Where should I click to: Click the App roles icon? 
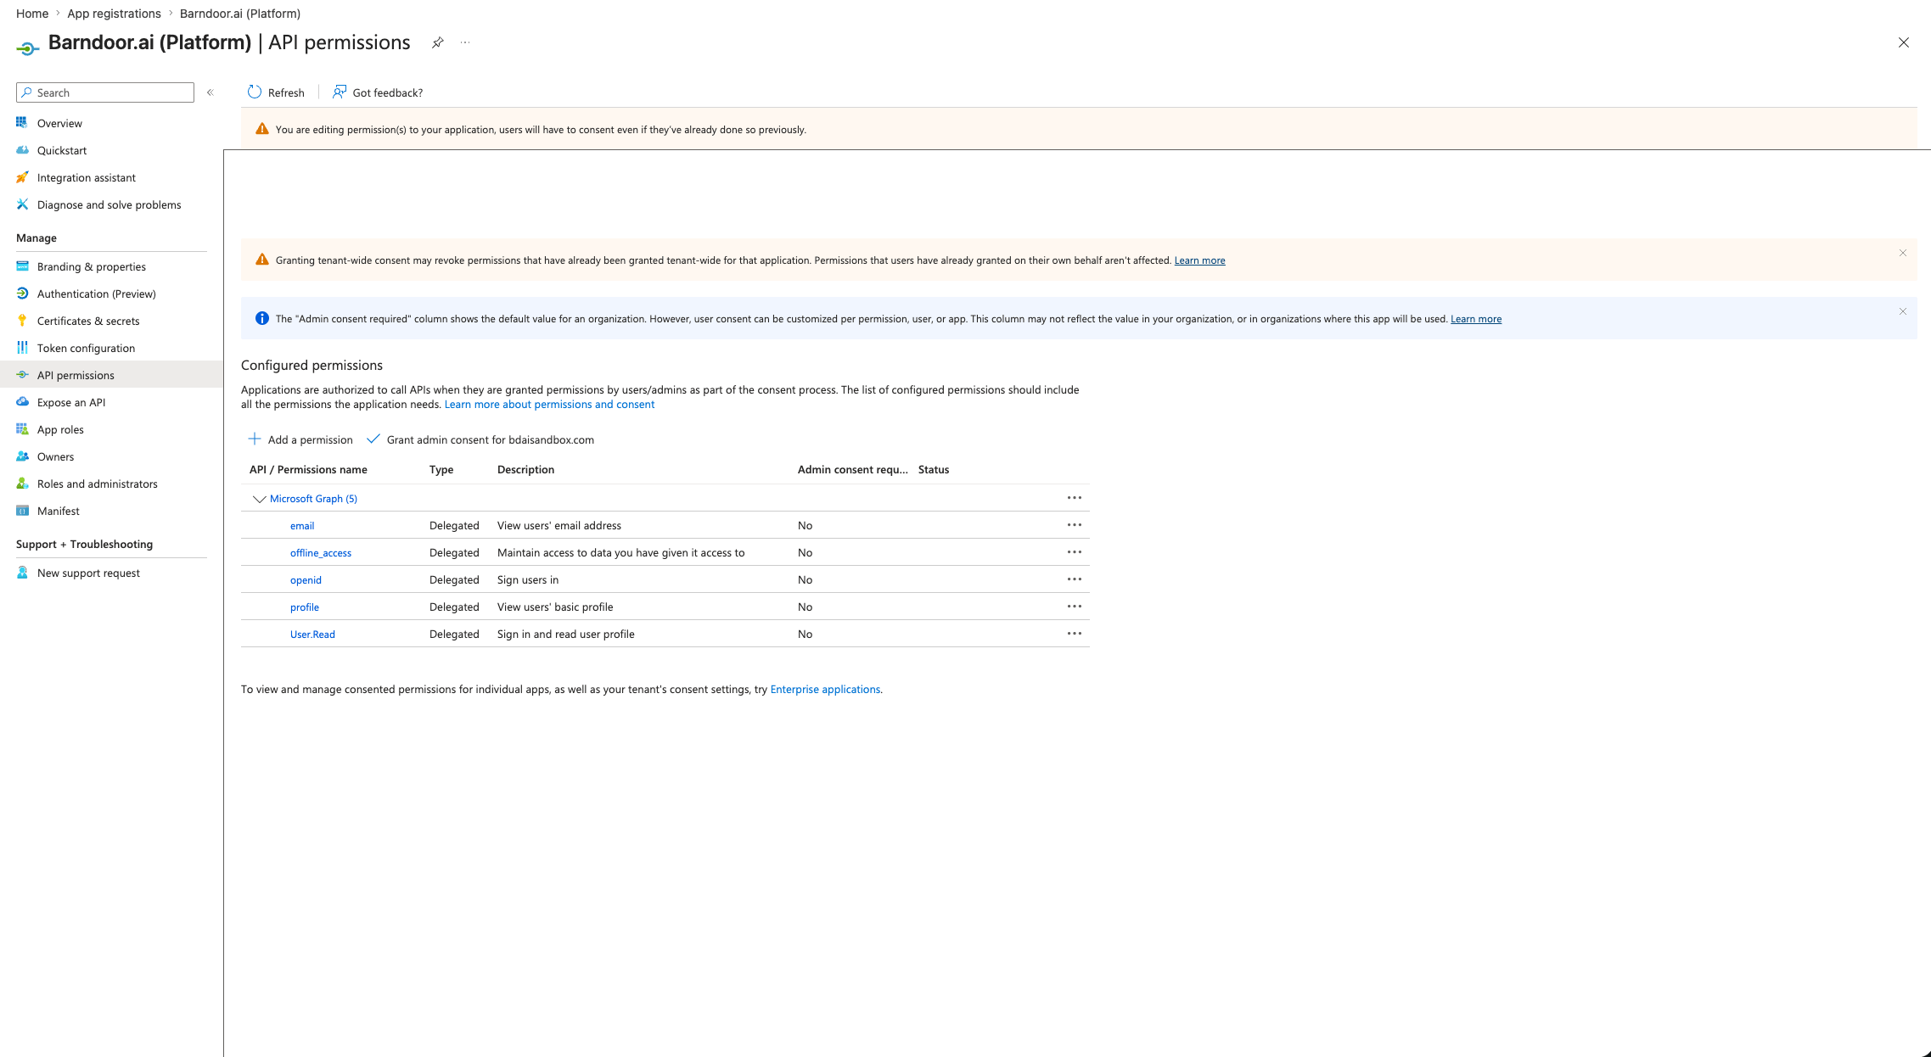22,429
